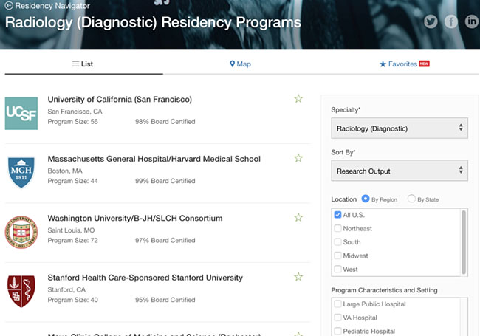The height and width of the screenshot is (336, 480).
Task: Click the UCSF logo
Action: click(x=21, y=113)
